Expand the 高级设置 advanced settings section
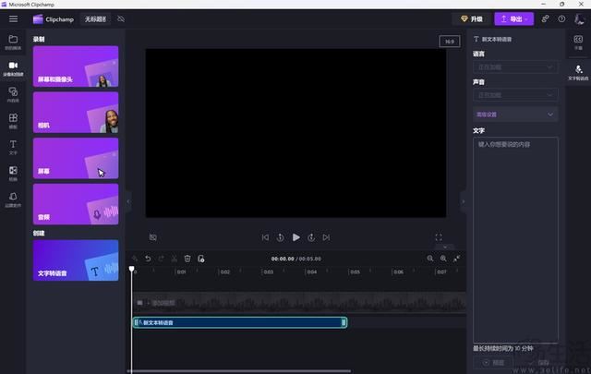The image size is (591, 374). [515, 115]
